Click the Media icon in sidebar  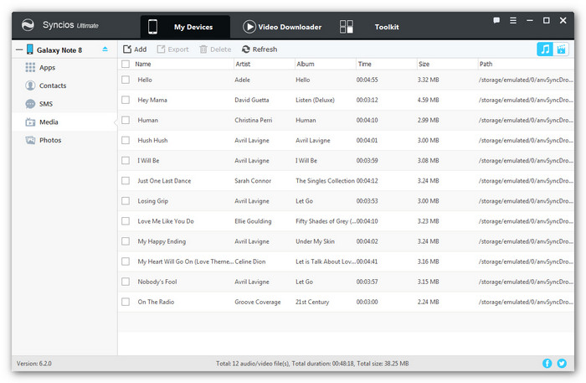(x=30, y=122)
